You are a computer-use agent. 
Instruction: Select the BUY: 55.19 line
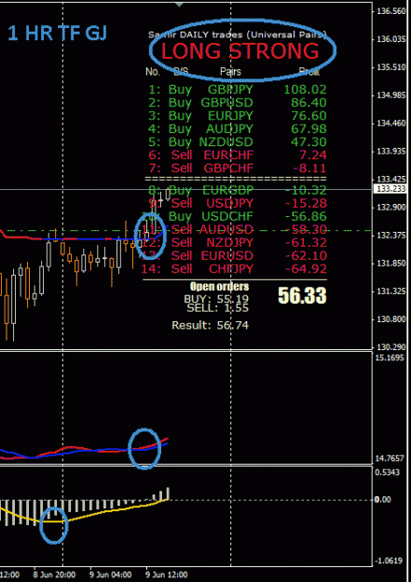click(216, 298)
